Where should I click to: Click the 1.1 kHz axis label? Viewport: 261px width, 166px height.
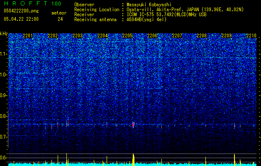pos(4,54)
